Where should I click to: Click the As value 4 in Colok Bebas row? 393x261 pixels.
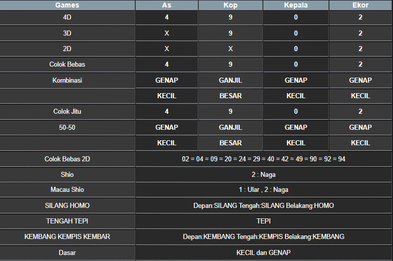tap(167, 65)
